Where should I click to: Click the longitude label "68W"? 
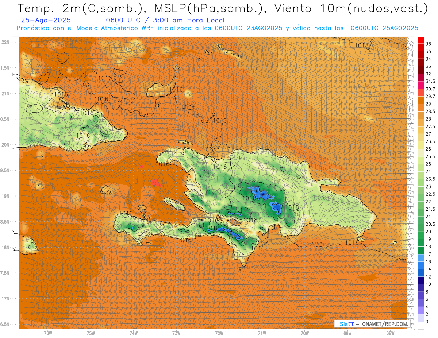click(x=390, y=333)
